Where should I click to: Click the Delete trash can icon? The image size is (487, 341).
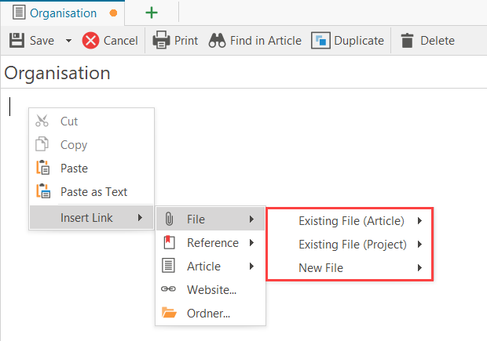(408, 40)
